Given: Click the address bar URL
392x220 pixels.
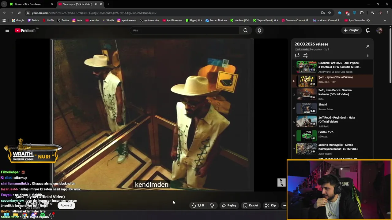Looking at the screenshot, I should 94,13.
